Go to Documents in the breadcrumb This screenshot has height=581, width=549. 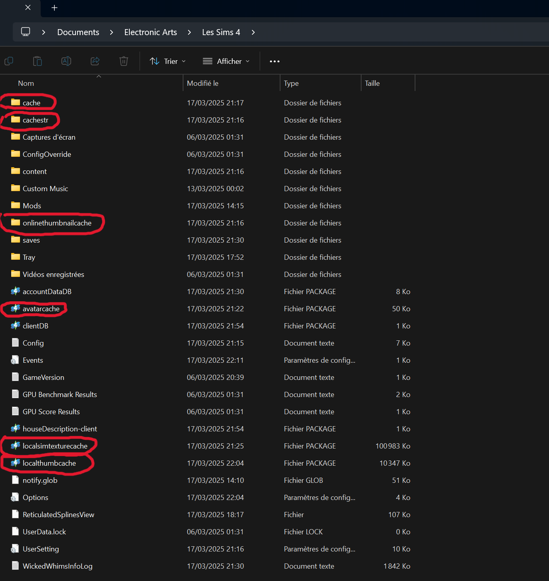coord(78,32)
